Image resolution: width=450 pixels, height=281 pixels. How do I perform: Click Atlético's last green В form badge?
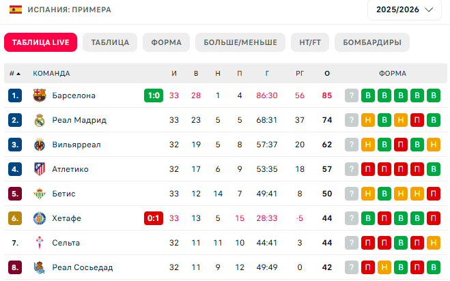click(x=434, y=169)
